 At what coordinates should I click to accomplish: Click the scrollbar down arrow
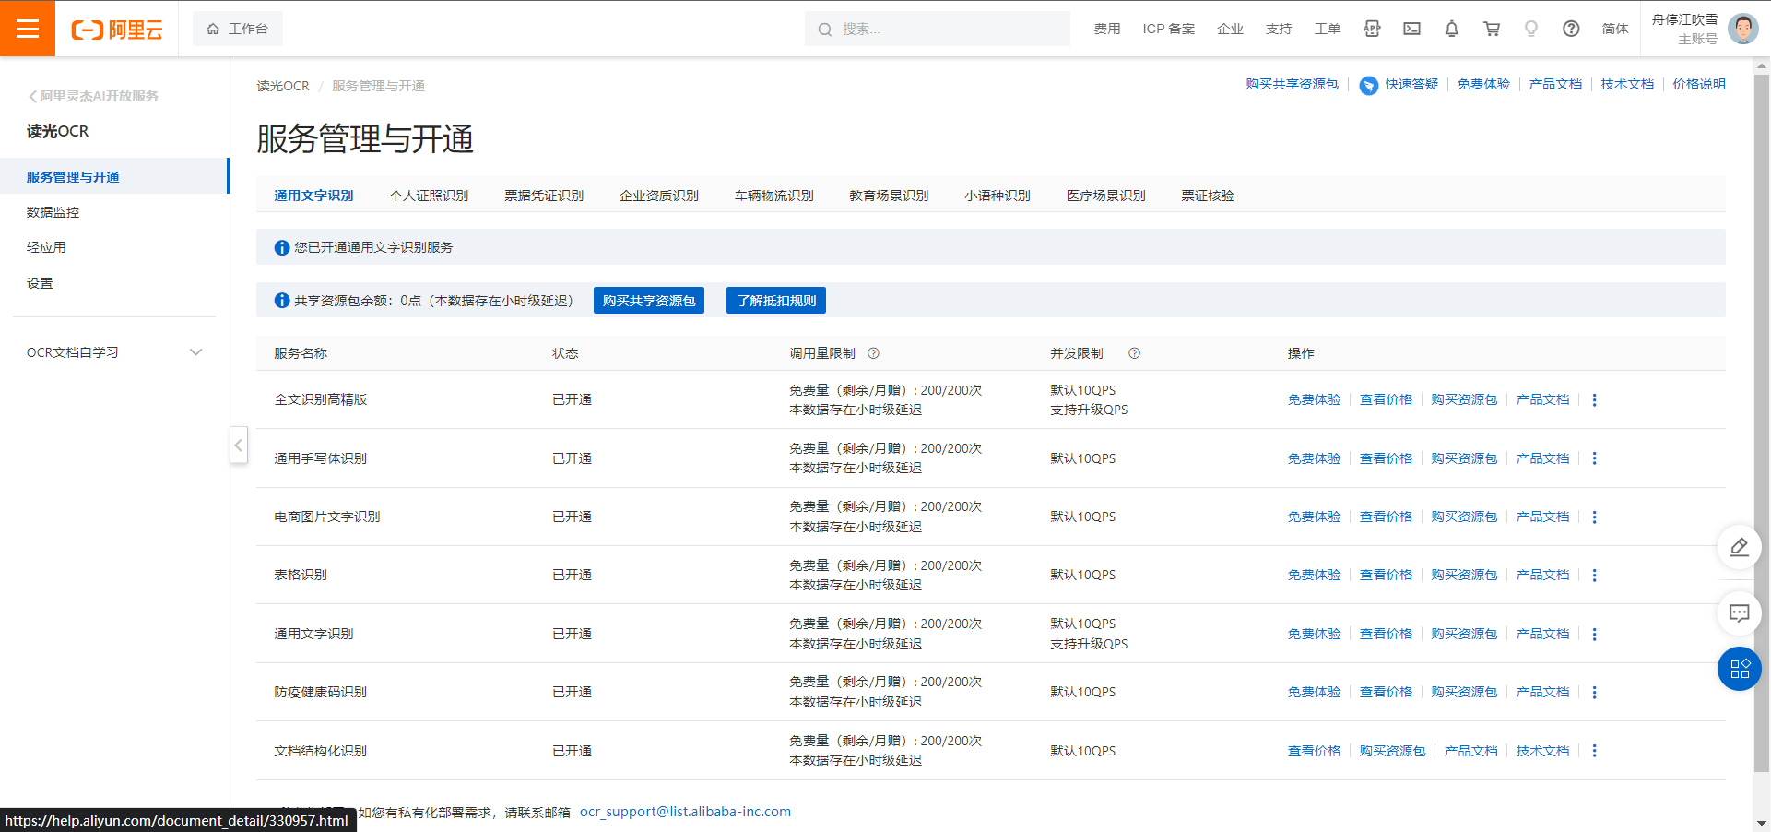(x=1762, y=823)
